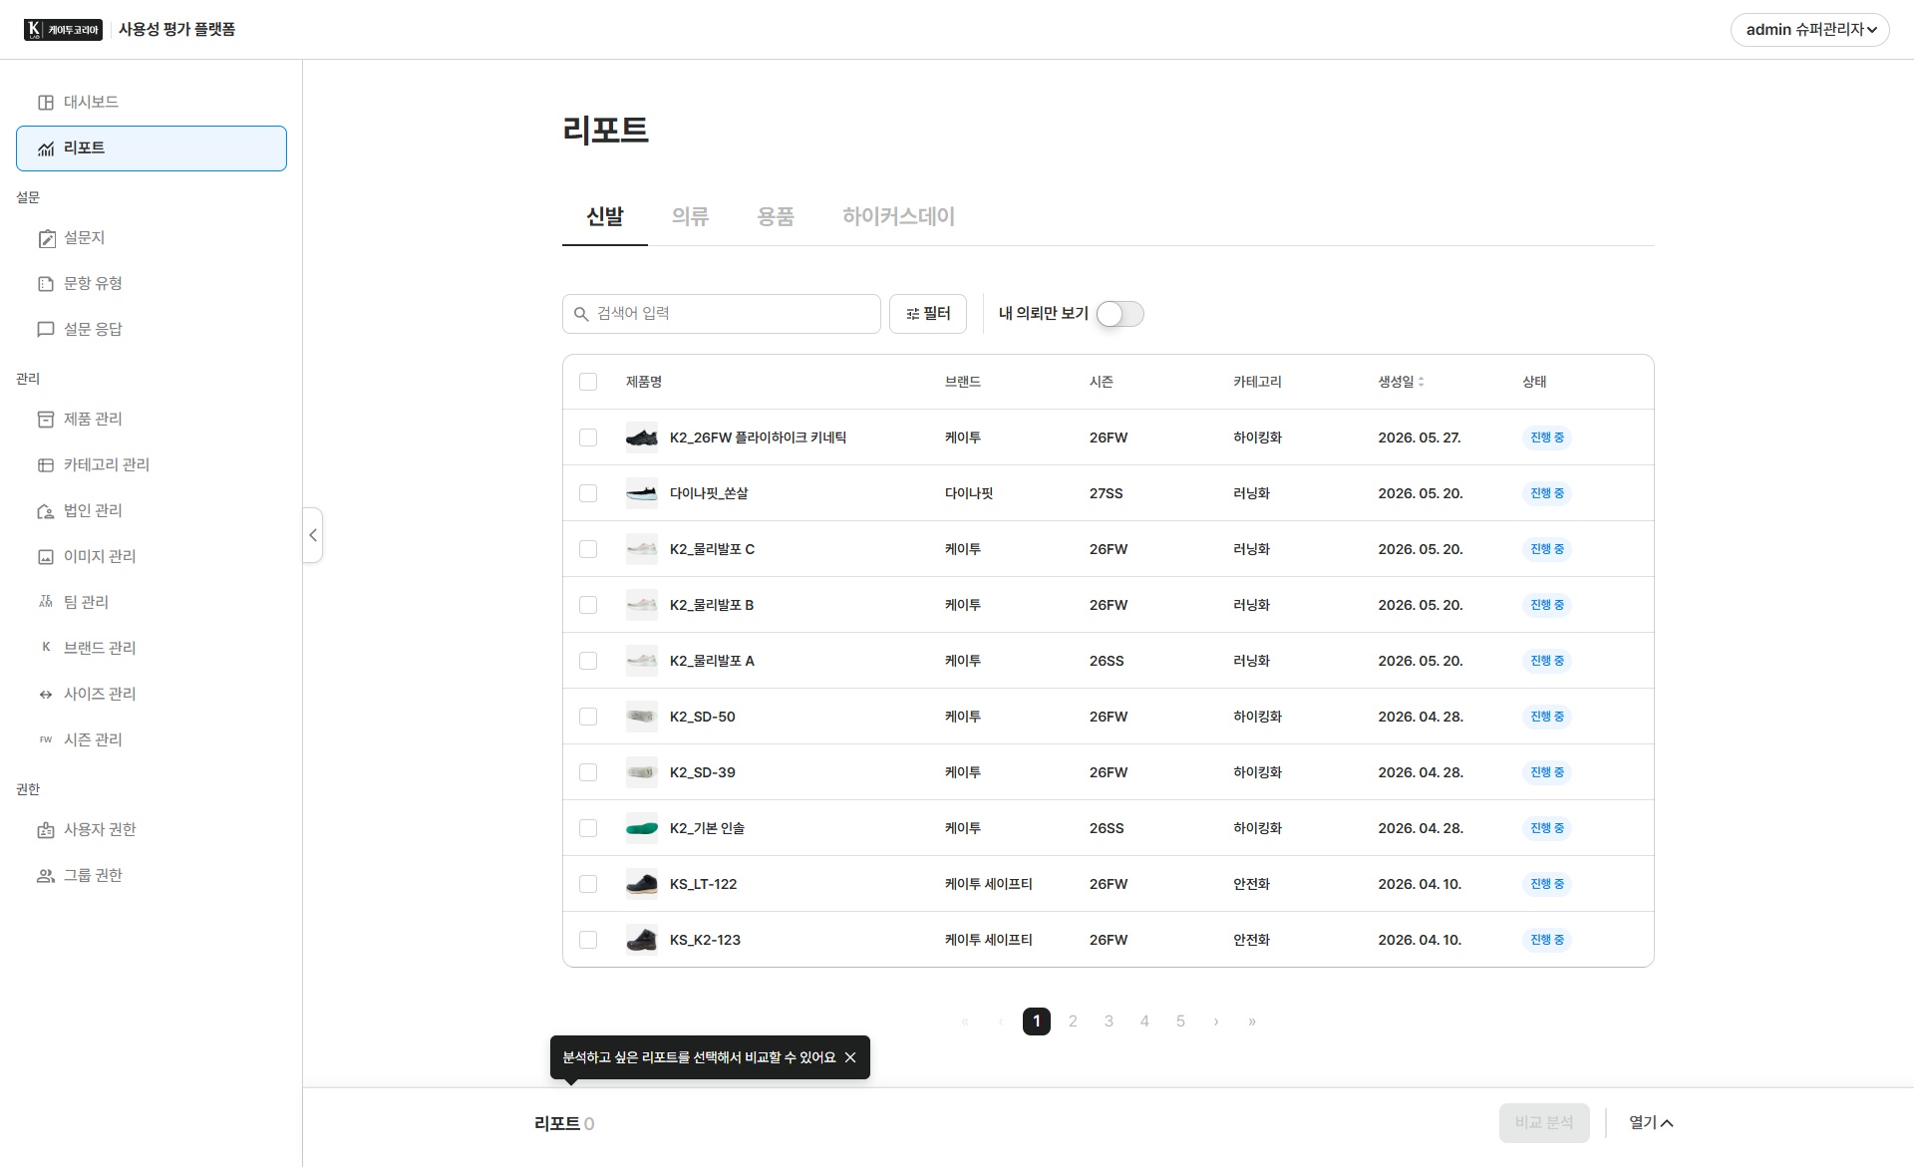Tick the K2_SD-50 row checkbox
This screenshot has height=1167, width=1914.
tap(588, 717)
